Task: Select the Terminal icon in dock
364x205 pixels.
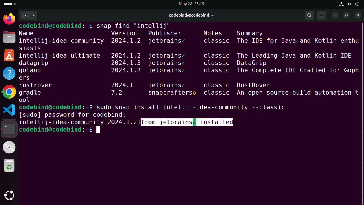Action: [x=9, y=128]
